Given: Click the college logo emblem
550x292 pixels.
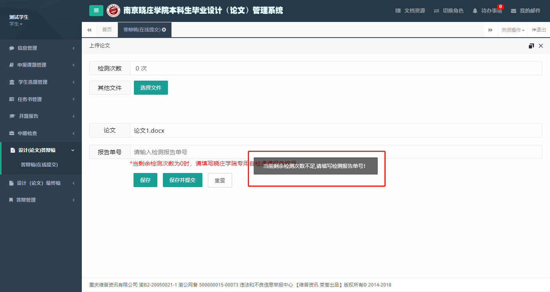Looking at the screenshot, I should (x=114, y=11).
